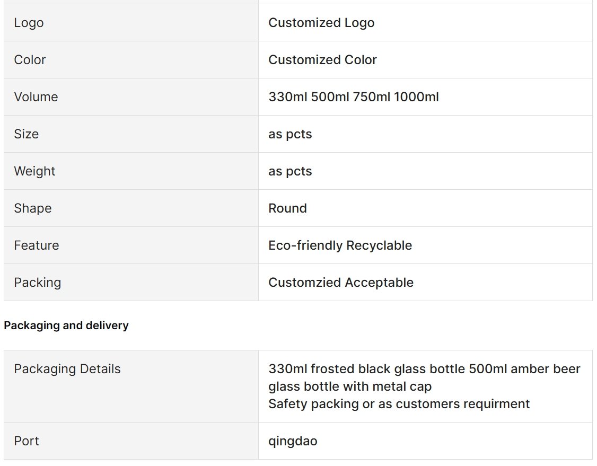The height and width of the screenshot is (466, 597).
Task: Click the Logo attribute label
Action: (x=29, y=23)
